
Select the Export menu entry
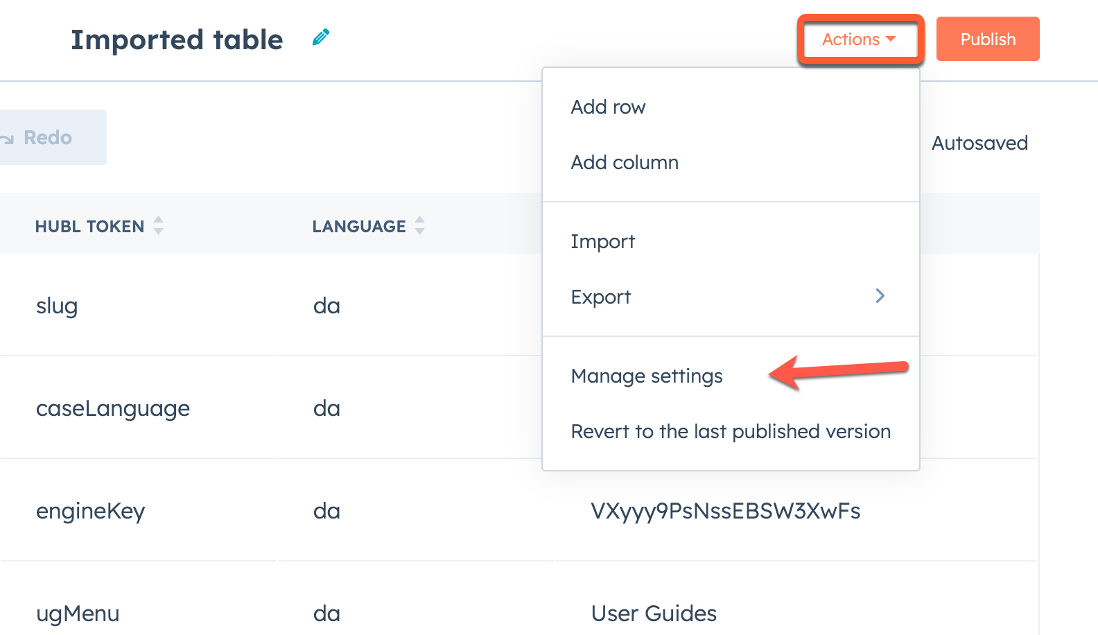click(731, 297)
